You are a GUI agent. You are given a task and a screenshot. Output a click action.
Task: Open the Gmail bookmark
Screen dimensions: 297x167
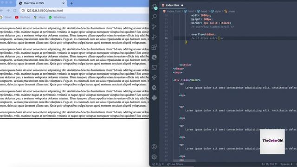[x=6, y=17]
